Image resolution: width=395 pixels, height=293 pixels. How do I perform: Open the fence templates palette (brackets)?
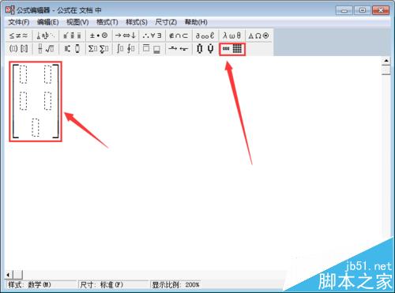[x=19, y=49]
